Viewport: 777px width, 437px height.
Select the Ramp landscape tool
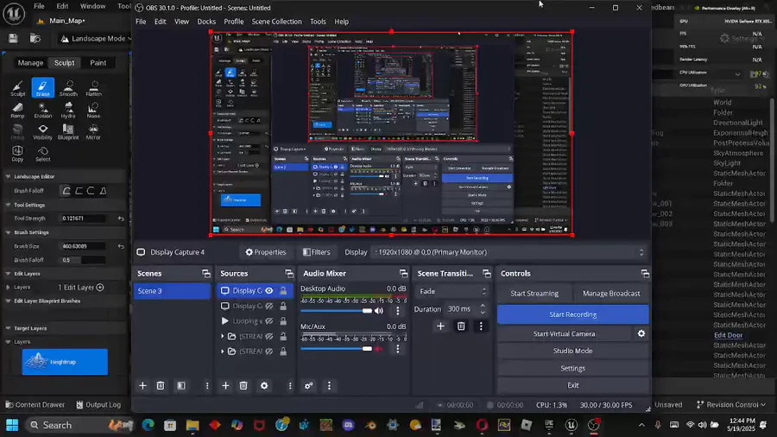(18, 110)
